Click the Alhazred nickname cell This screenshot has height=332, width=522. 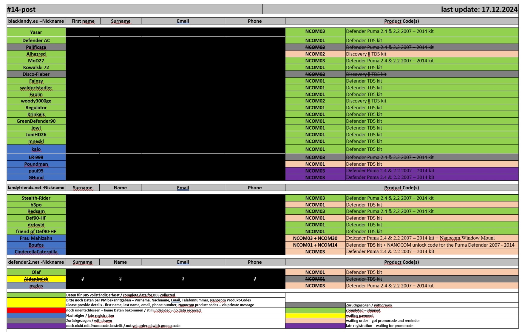point(36,54)
